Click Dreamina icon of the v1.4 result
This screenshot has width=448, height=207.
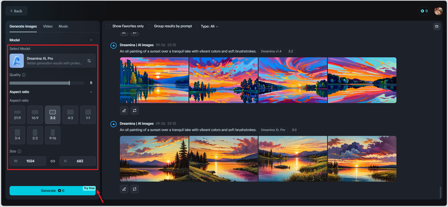point(113,45)
